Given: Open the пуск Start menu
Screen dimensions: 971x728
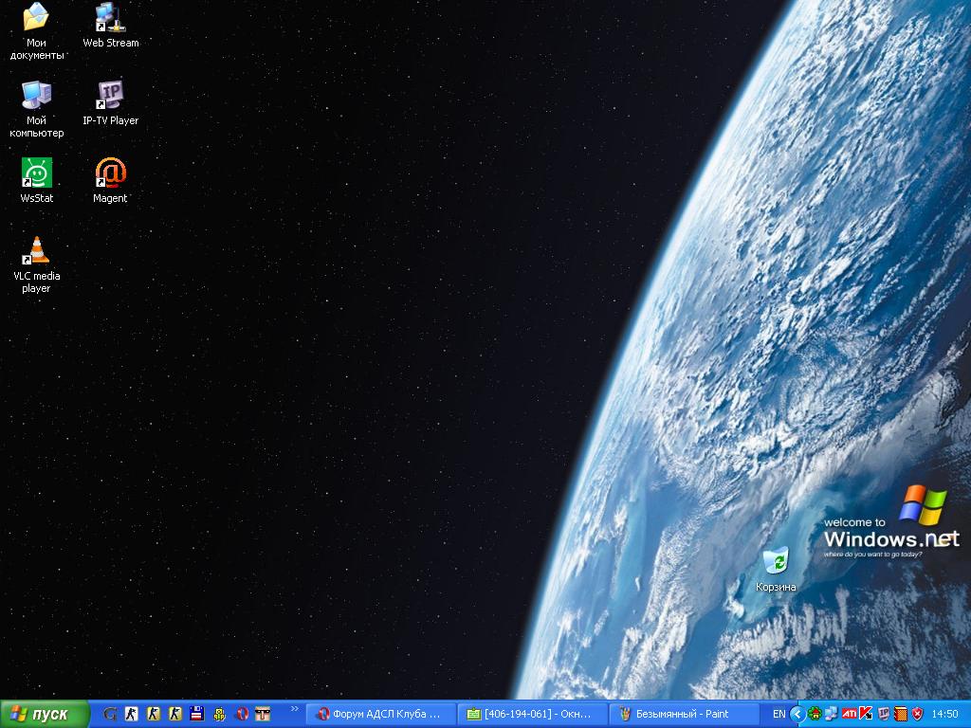Looking at the screenshot, I should (x=44, y=714).
